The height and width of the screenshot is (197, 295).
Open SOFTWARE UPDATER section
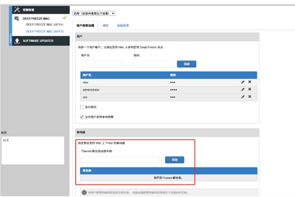click(41, 41)
